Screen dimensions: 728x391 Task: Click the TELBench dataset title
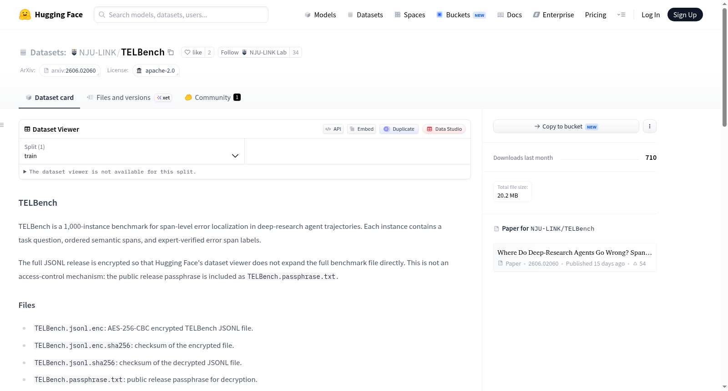(x=143, y=52)
